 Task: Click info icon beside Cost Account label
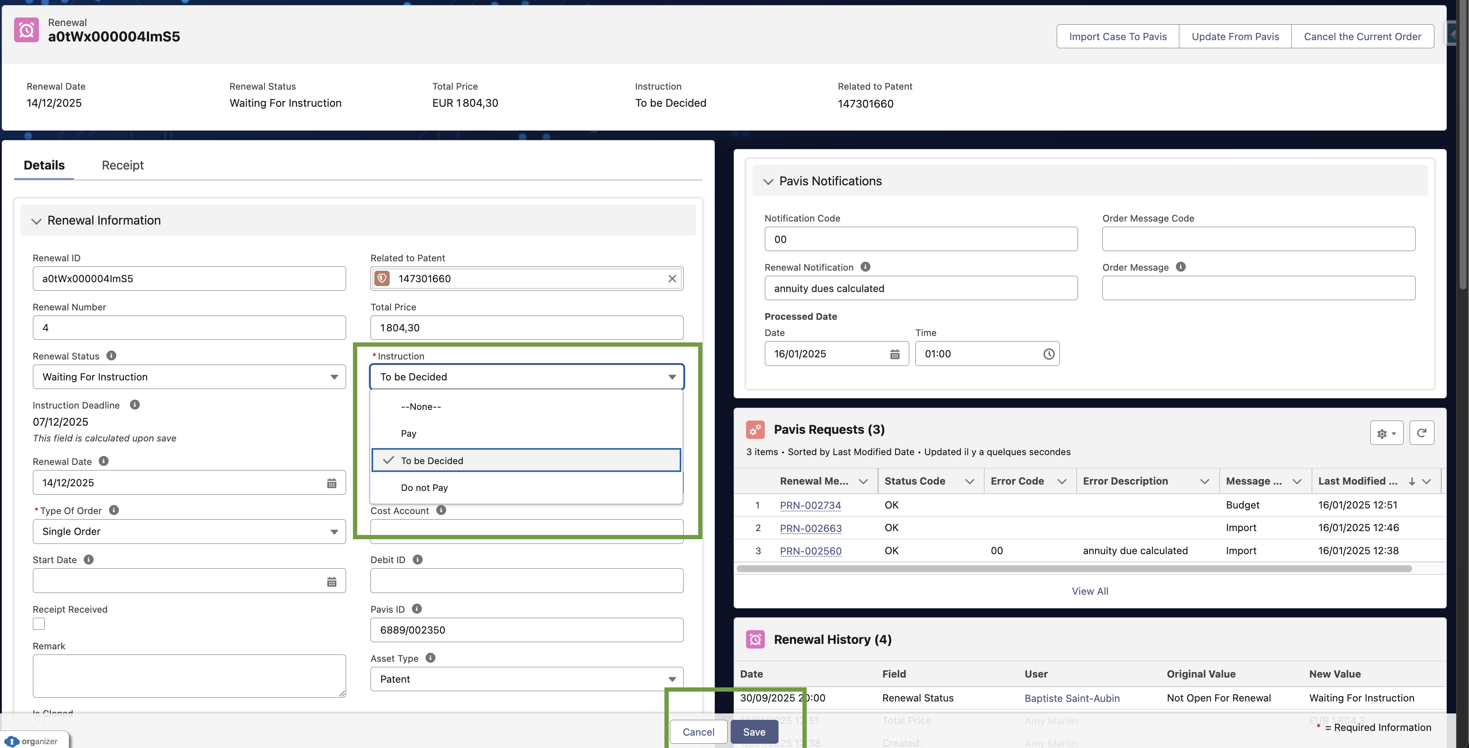tap(441, 511)
